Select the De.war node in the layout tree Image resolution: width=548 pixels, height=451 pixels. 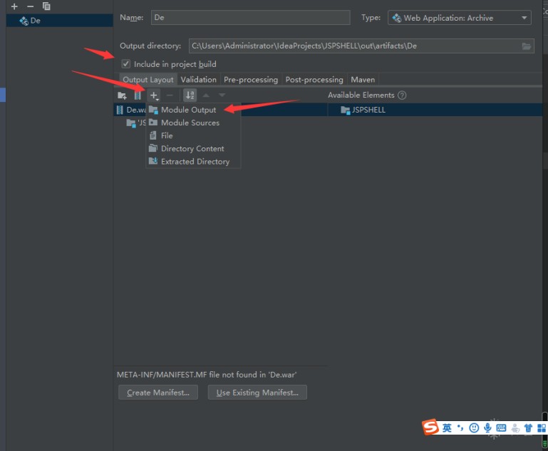[131, 110]
